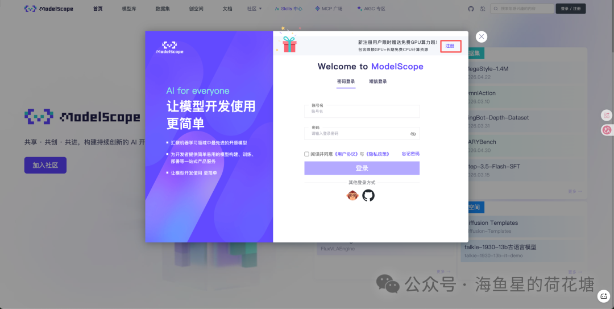Open MCP 广场 in the navbar
The image size is (614, 309).
coord(329,9)
